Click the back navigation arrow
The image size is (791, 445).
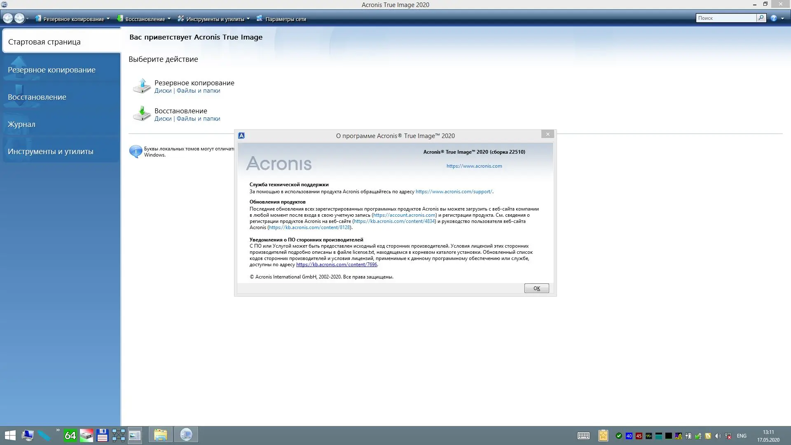pyautogui.click(x=7, y=18)
